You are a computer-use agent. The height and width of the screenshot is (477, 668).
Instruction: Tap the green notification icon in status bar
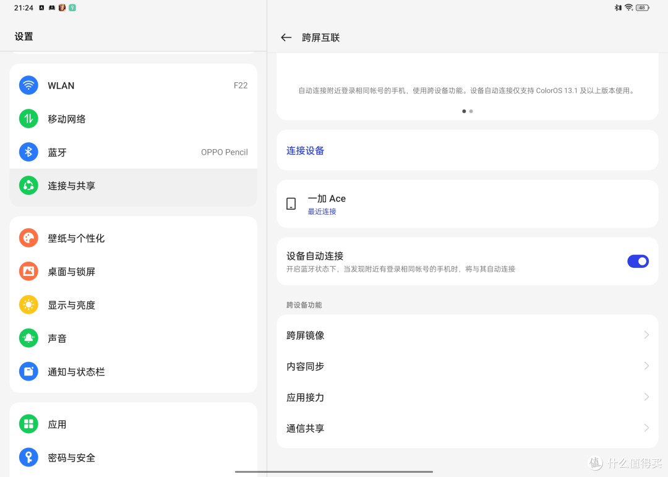(x=72, y=7)
